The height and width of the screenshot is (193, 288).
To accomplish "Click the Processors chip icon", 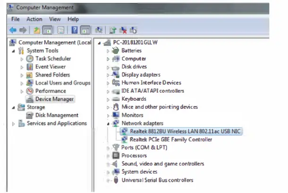I will click(x=116, y=156).
